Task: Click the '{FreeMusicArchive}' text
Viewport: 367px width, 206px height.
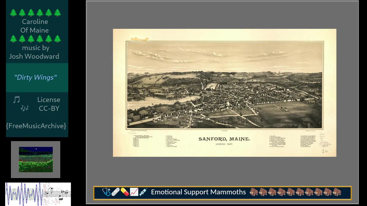Action: coord(36,126)
